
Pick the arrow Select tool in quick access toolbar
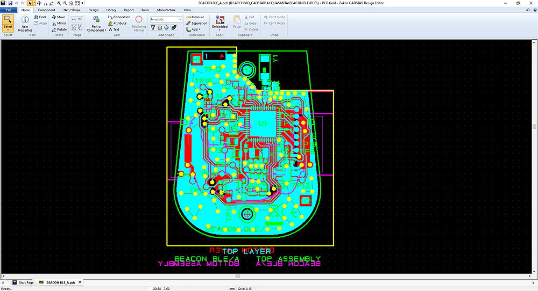[x=30, y=3]
